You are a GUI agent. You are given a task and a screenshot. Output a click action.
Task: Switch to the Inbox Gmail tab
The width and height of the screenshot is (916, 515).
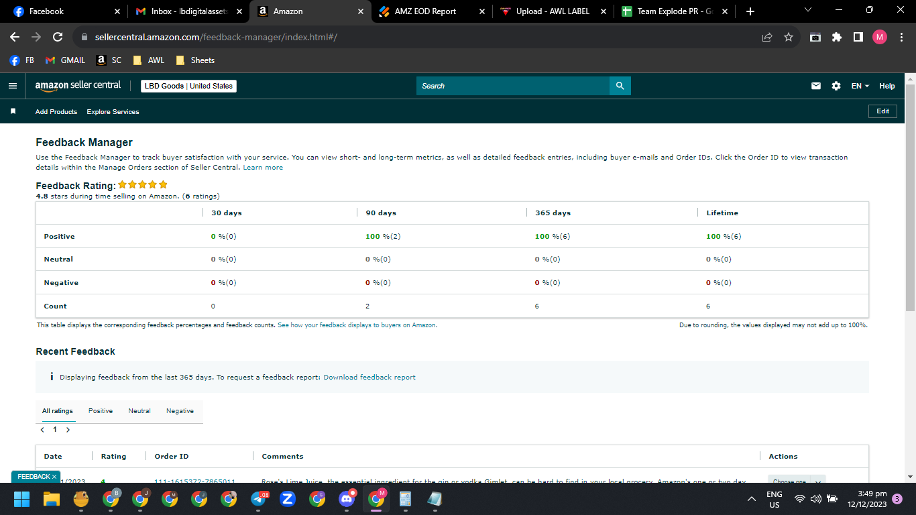(x=188, y=11)
